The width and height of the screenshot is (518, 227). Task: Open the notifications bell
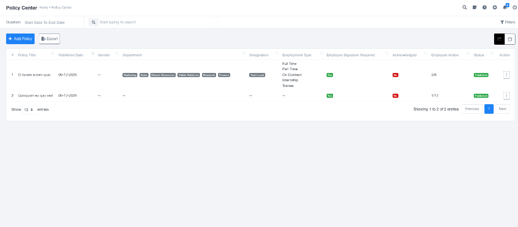click(x=505, y=8)
